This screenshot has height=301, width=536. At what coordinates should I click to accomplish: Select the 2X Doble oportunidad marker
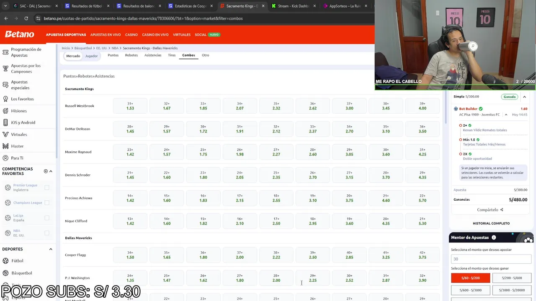[461, 154]
